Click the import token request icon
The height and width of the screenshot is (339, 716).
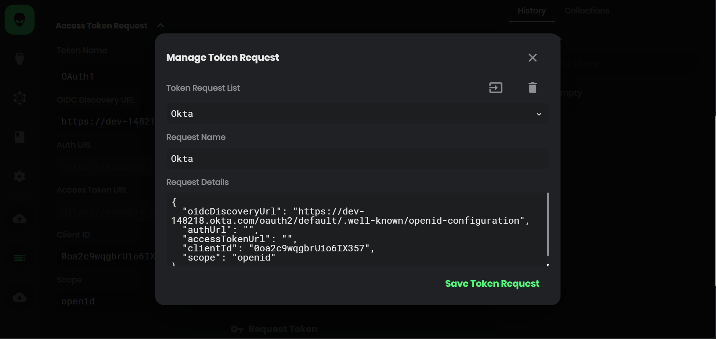click(x=496, y=88)
